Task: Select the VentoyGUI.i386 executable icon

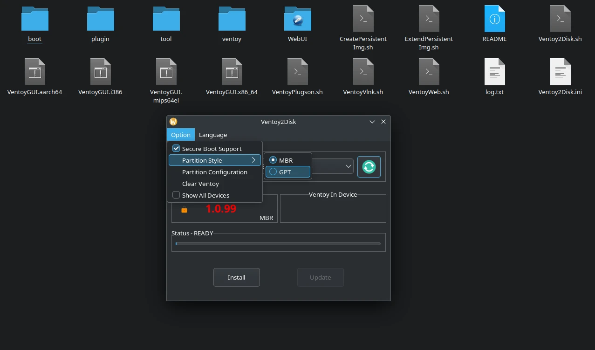Action: click(101, 72)
